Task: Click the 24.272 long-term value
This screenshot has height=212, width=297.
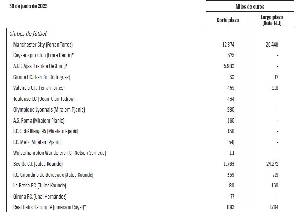Action: 272,164
